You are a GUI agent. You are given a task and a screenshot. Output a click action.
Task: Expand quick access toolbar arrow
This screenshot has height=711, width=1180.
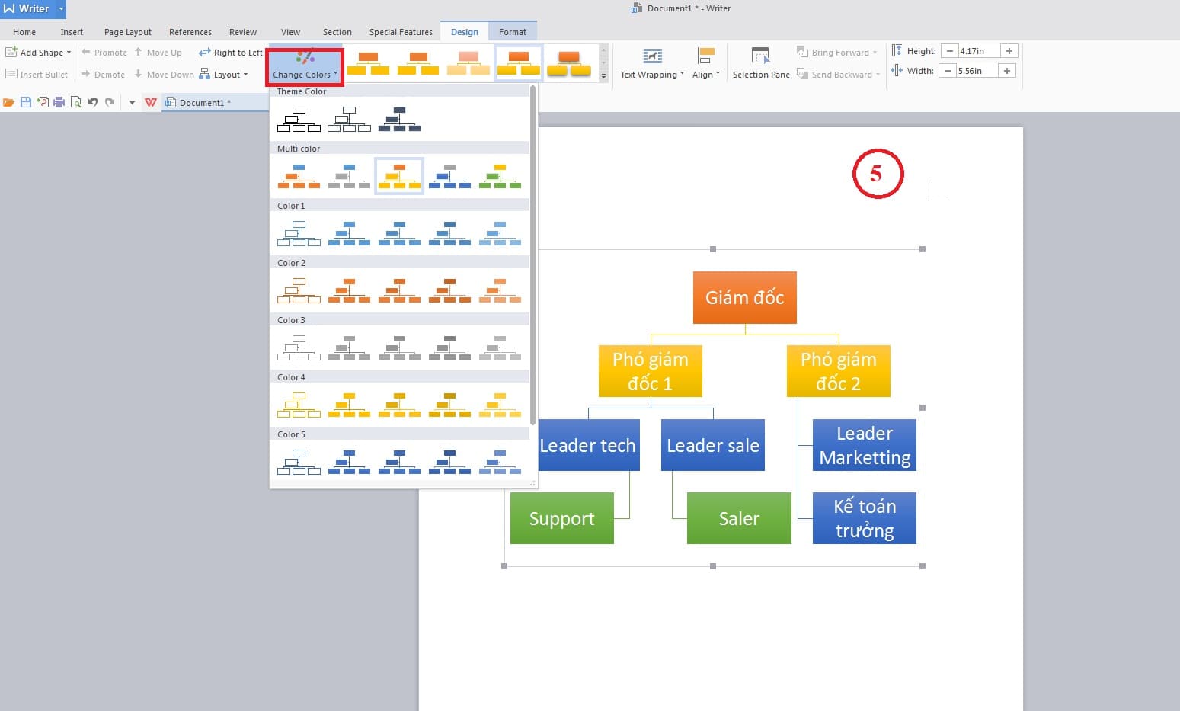[x=132, y=102]
